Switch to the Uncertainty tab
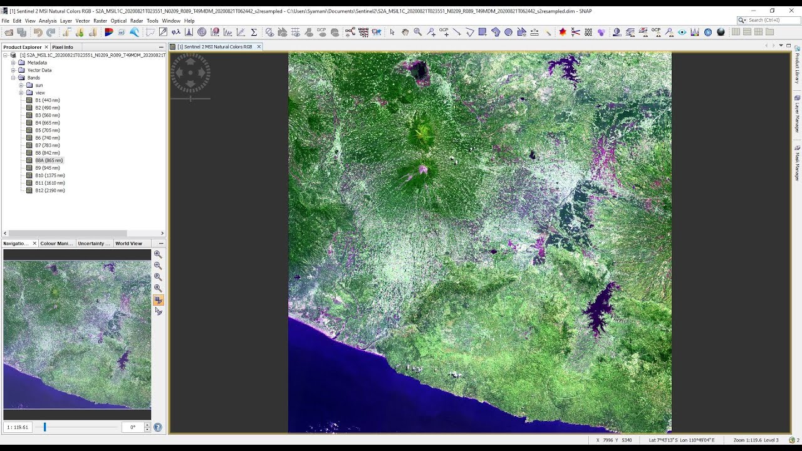 point(94,243)
